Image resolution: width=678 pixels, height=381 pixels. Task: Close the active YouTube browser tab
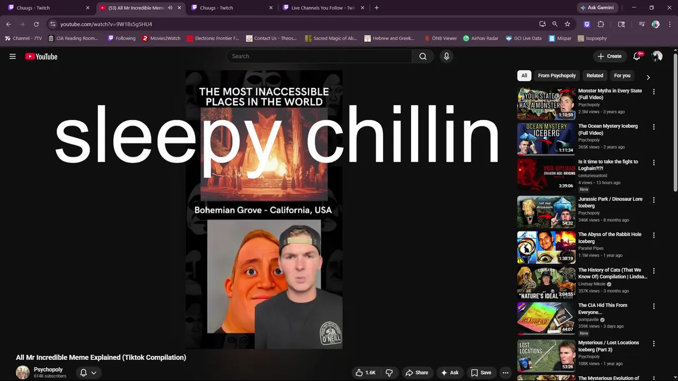coord(179,8)
